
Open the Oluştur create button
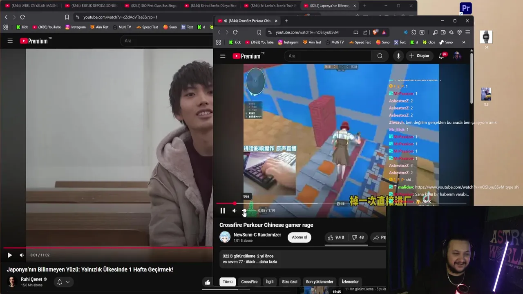pyautogui.click(x=419, y=56)
